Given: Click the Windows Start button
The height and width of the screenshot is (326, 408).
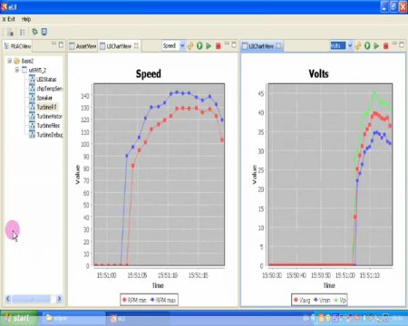Looking at the screenshot, I should [19, 318].
